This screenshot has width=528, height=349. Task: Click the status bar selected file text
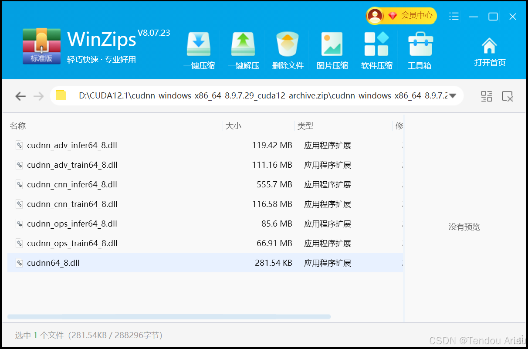[89, 335]
